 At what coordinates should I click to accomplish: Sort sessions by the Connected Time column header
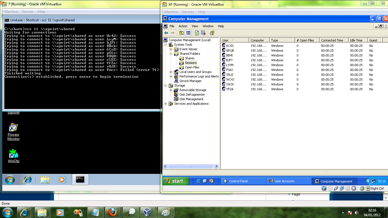[x=333, y=40]
